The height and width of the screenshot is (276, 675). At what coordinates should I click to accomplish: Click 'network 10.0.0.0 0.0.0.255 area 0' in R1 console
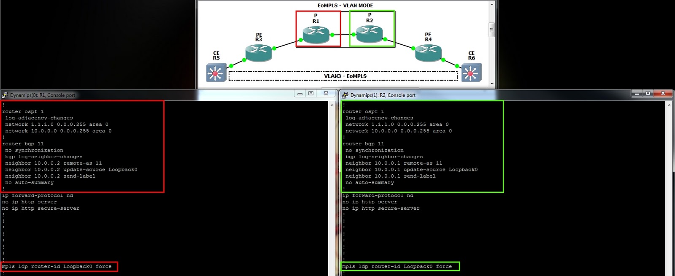click(58, 131)
